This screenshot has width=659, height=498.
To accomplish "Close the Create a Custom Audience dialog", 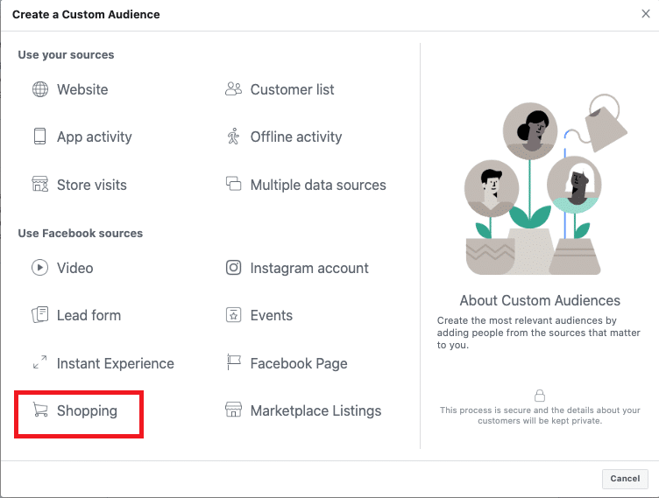I will (646, 14).
